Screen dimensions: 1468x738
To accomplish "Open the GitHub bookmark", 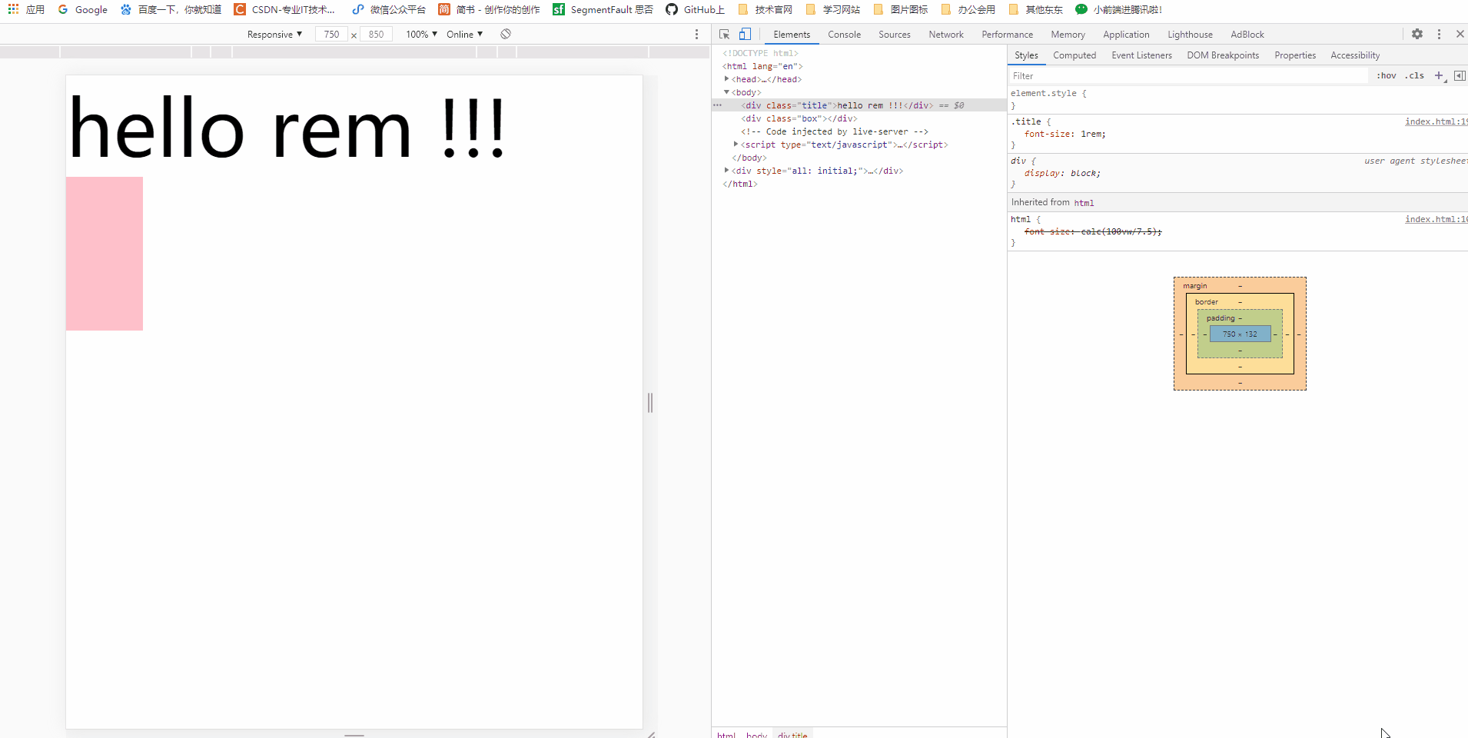I will click(696, 9).
